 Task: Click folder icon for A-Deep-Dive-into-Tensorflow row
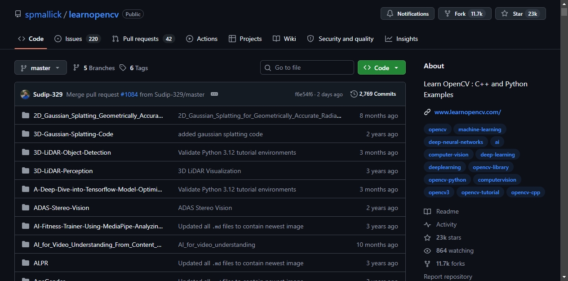(26, 189)
